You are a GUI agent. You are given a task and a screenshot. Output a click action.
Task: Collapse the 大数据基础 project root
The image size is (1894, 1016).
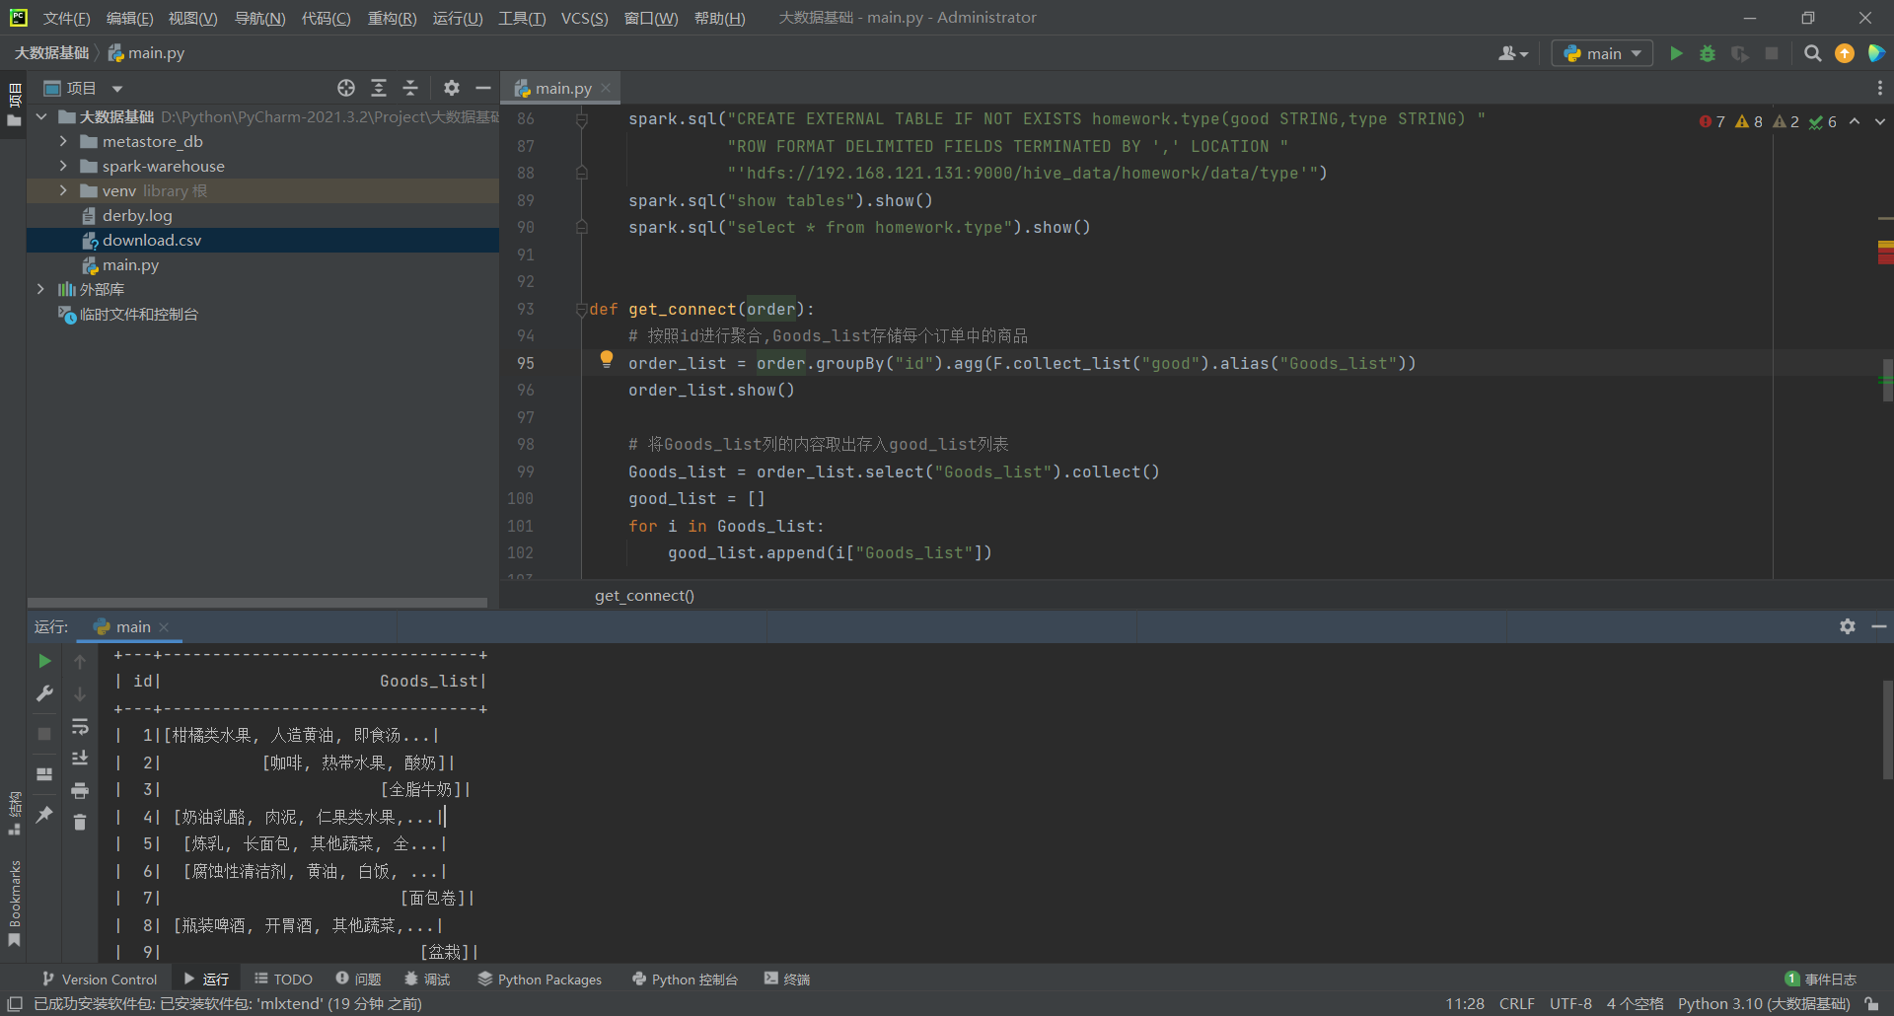pyautogui.click(x=41, y=116)
